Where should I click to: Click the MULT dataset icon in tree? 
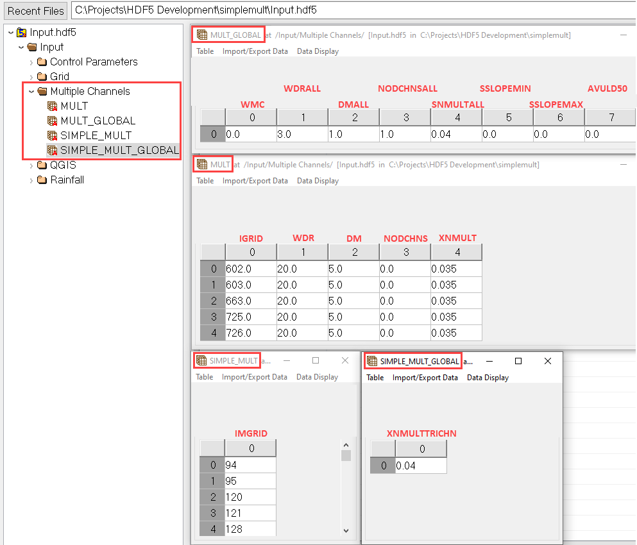[53, 106]
